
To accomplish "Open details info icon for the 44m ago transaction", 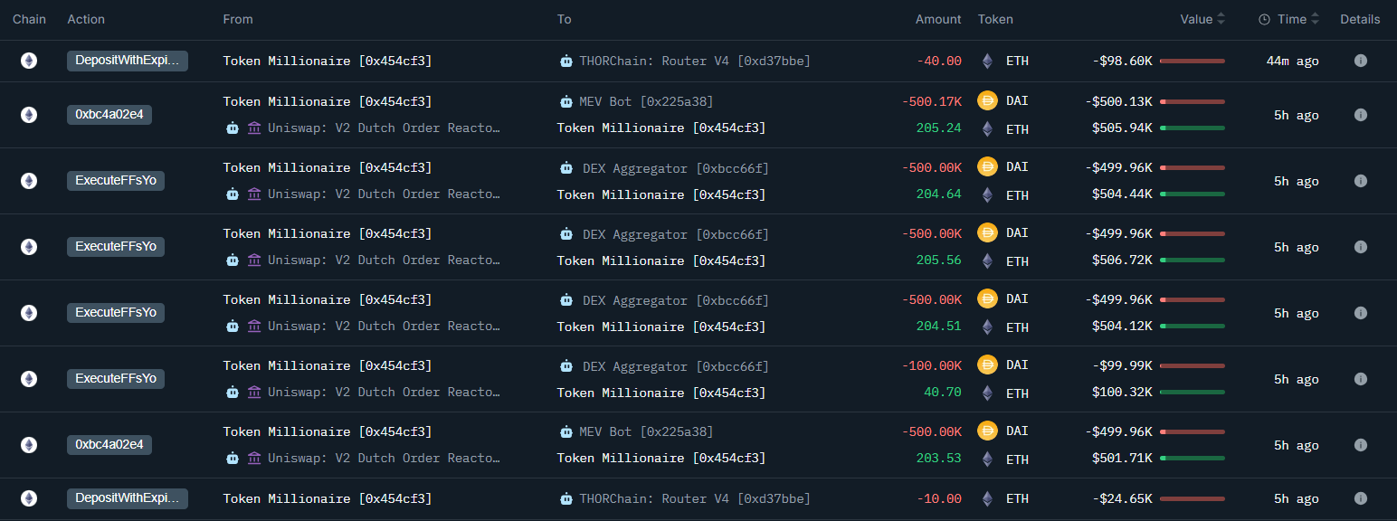I will pyautogui.click(x=1360, y=61).
